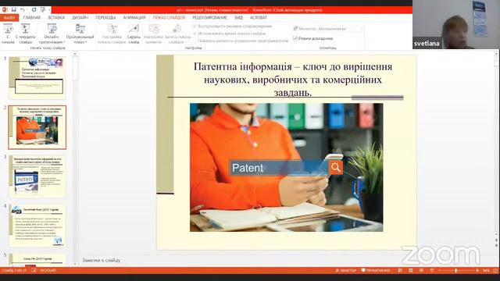Switch to the ГЛАВНАЯ (Home) tab
The image size is (500, 281).
pos(32,17)
